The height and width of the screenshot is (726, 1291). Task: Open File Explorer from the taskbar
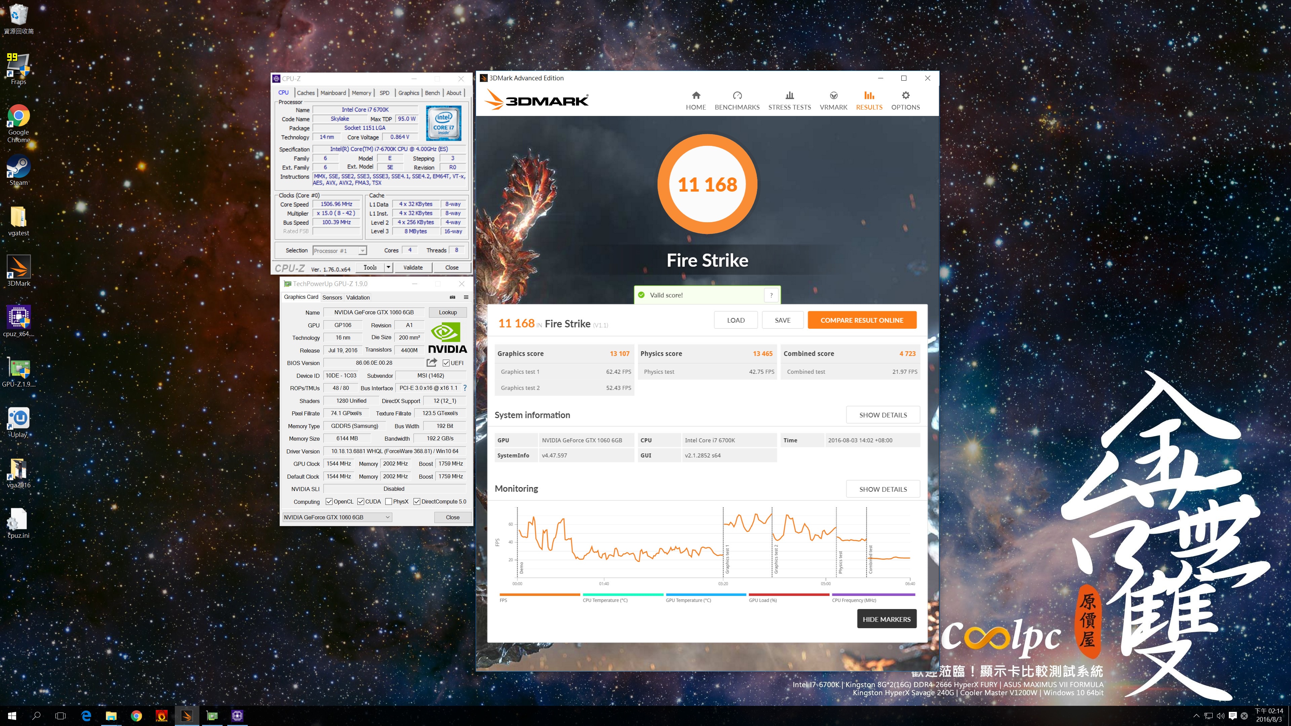(x=111, y=716)
